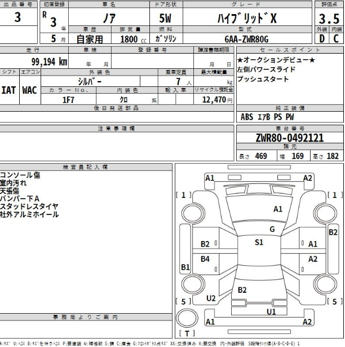Image resolution: width=345 pixels, height=347 pixels.
Task: Click the スタッドレスタイヤ inspector note
Action: click(29, 207)
